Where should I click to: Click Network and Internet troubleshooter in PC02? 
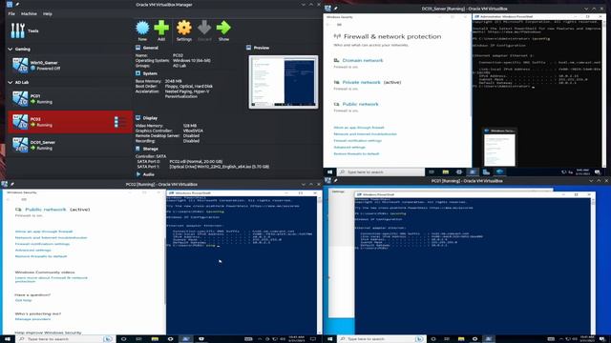pyautogui.click(x=51, y=237)
